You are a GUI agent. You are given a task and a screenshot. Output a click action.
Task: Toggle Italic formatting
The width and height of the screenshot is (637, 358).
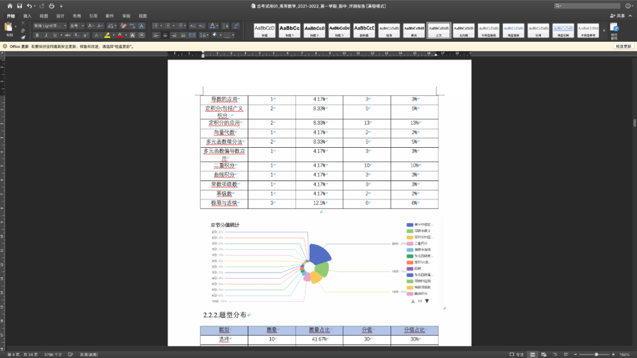pos(45,35)
